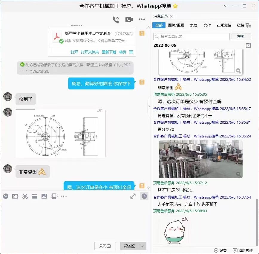This screenshot has height=254, width=259.
Task: Click the message records vertical scrollbar
Action: pyautogui.click(x=257, y=221)
